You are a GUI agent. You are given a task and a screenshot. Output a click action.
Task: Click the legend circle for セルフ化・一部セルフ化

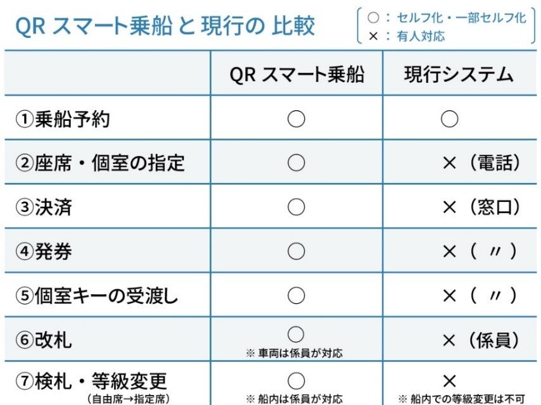point(373,18)
